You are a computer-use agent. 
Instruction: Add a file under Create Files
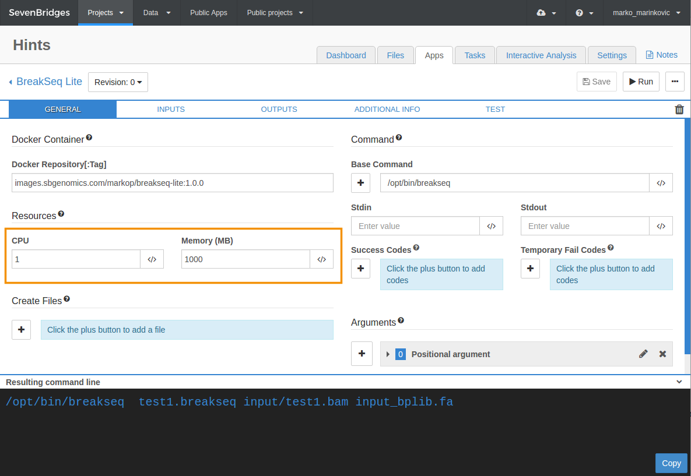21,330
